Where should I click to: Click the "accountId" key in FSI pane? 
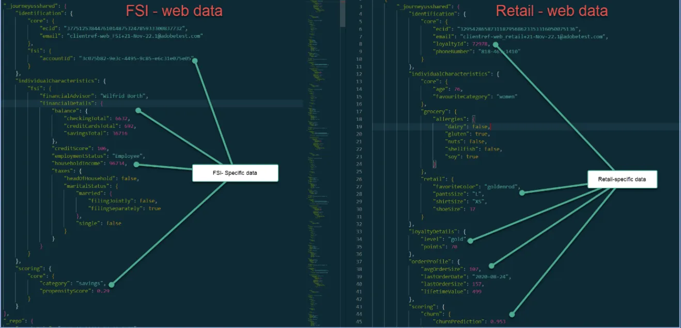point(58,59)
